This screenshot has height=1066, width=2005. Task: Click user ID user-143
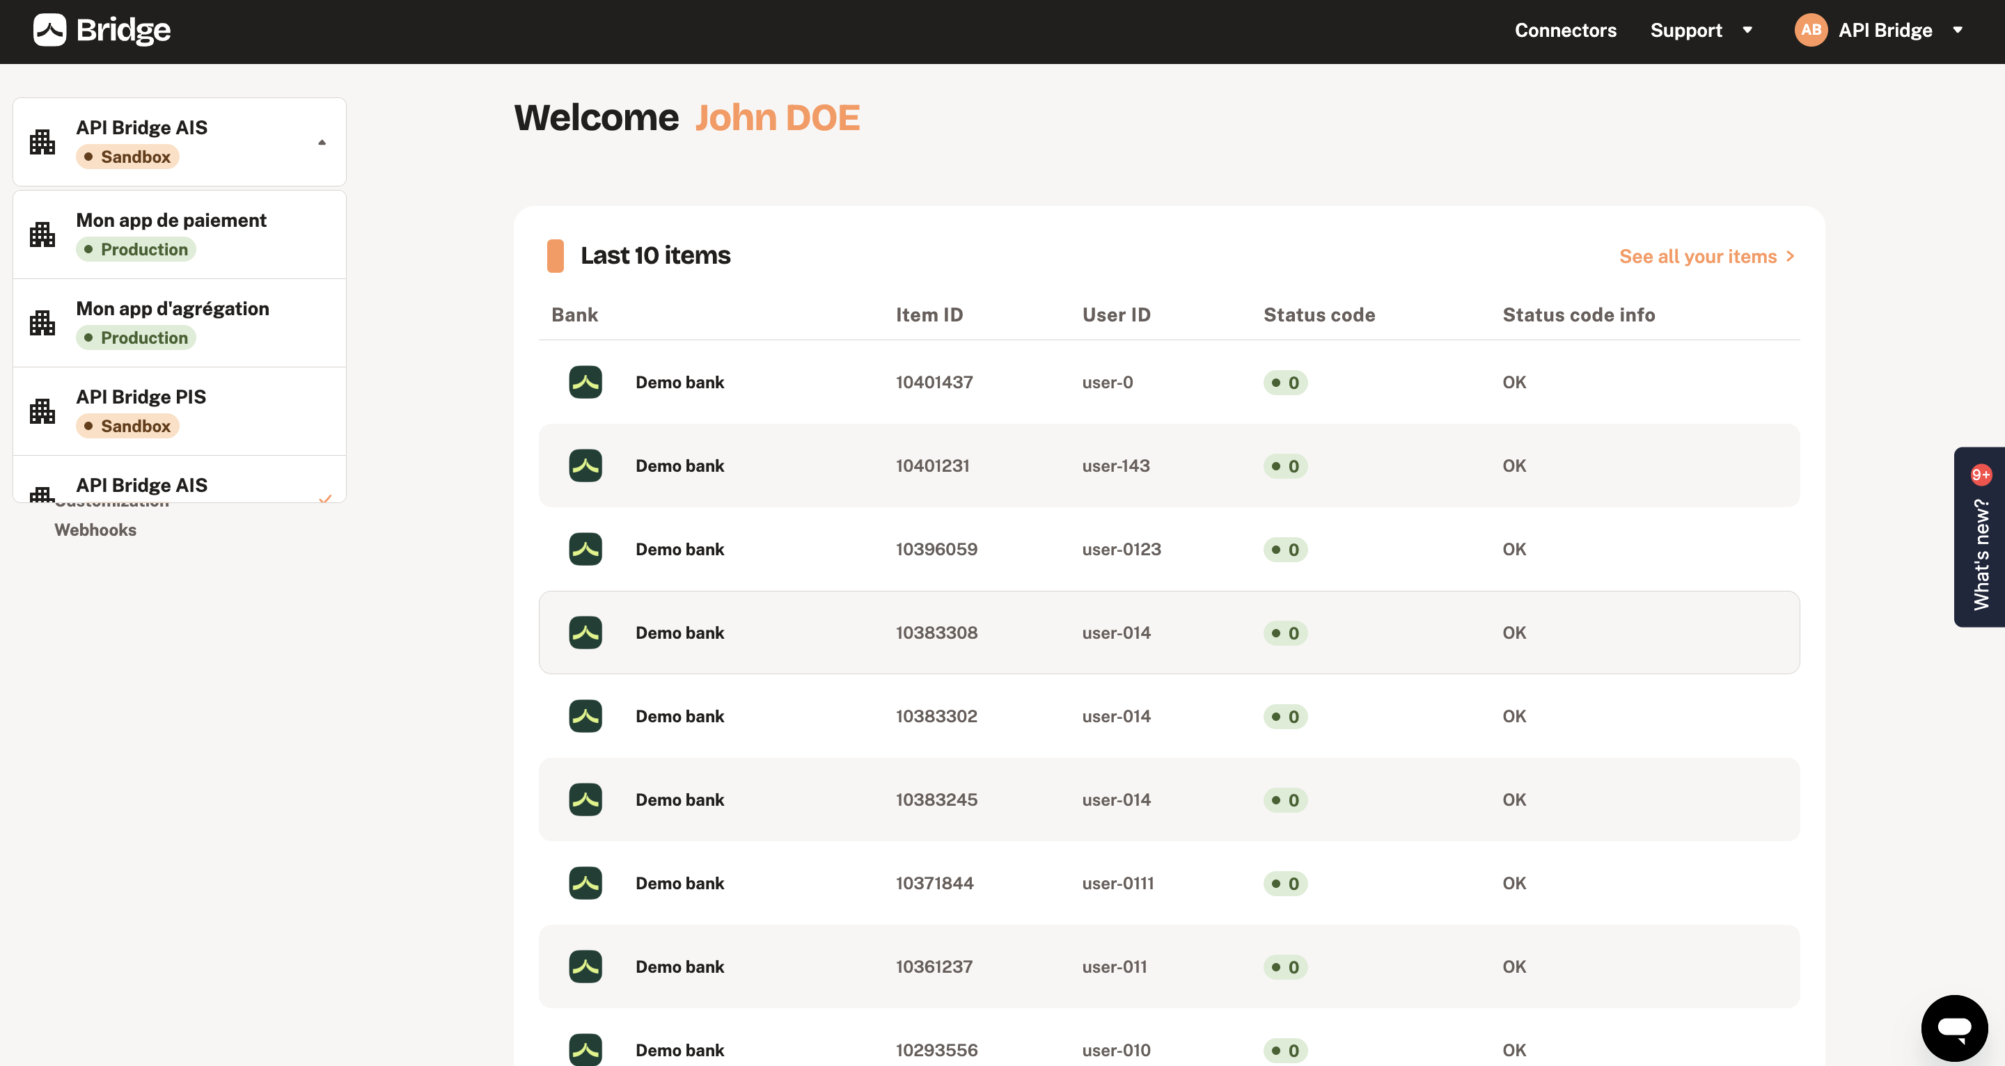[1115, 466]
